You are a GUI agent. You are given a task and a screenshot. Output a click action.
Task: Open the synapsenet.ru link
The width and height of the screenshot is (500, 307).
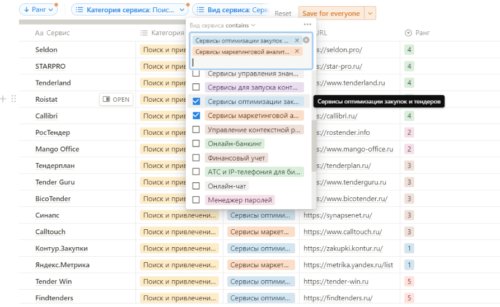(338, 215)
